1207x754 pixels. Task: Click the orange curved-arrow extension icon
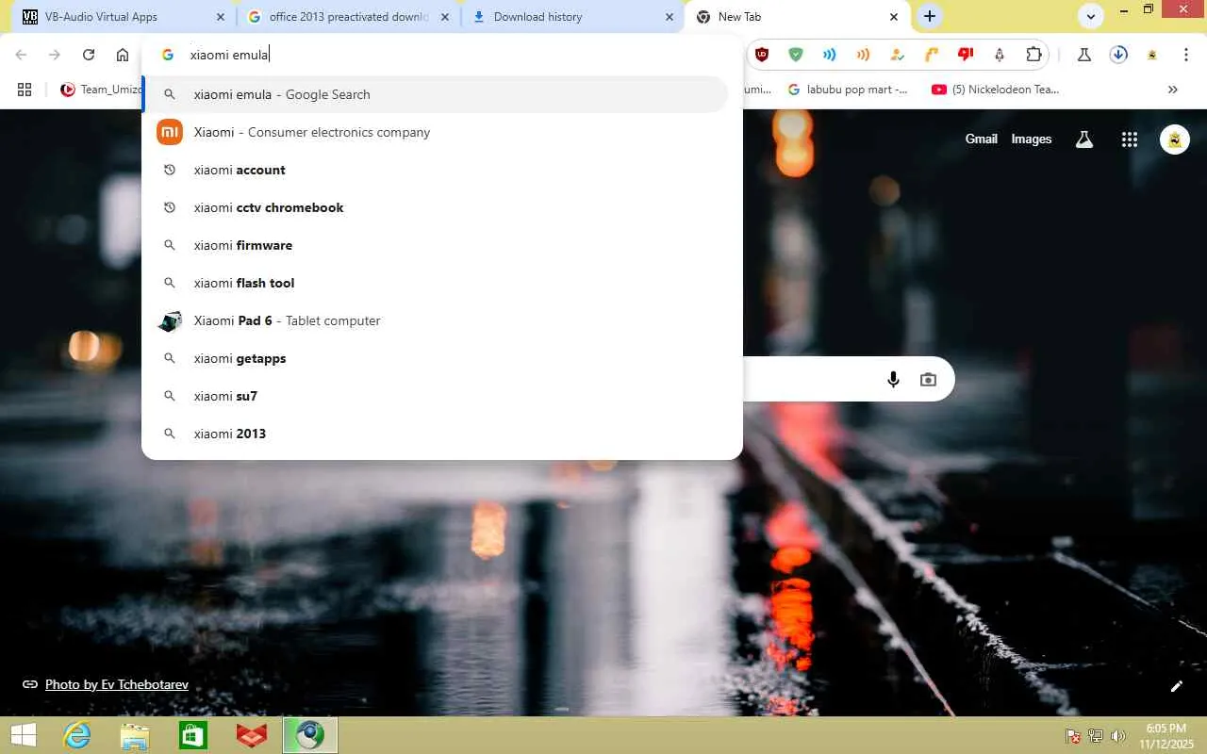[932, 55]
